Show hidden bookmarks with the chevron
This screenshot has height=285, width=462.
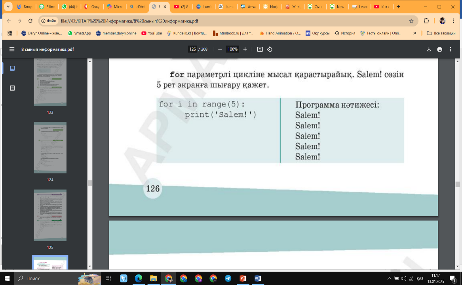pyautogui.click(x=414, y=33)
